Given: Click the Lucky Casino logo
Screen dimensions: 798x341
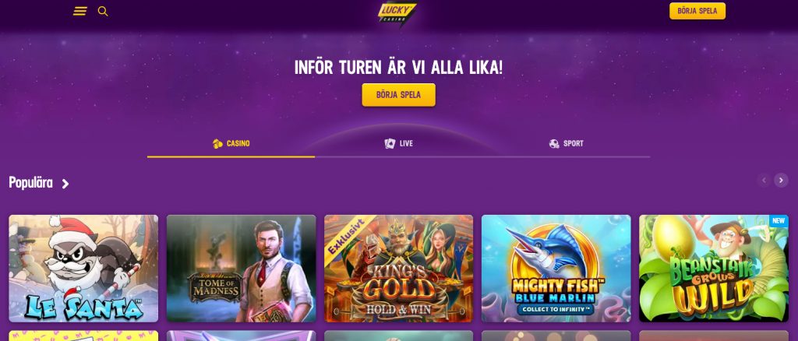Looking at the screenshot, I should [397, 13].
